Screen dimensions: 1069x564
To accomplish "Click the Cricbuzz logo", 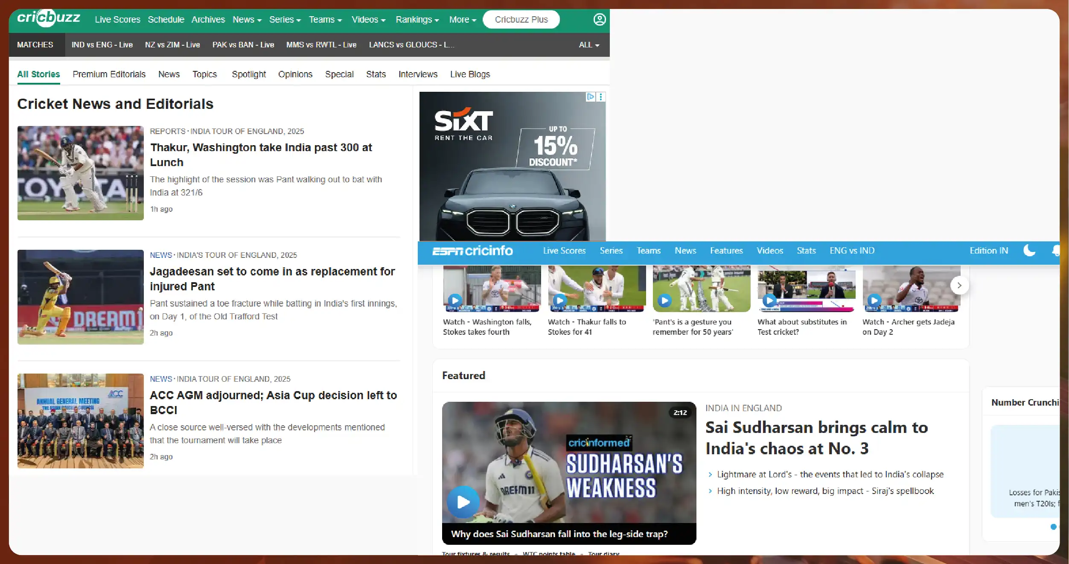I will (x=48, y=18).
